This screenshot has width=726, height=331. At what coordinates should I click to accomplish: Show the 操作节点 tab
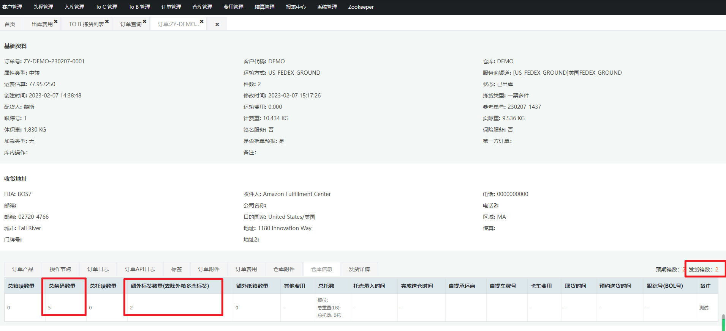click(x=60, y=269)
